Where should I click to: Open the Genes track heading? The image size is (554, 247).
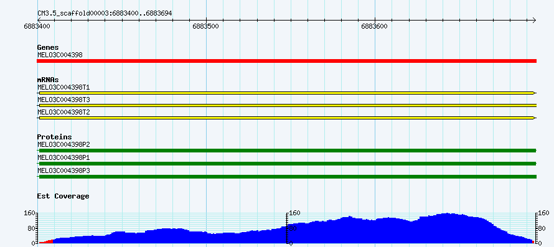tap(48, 48)
